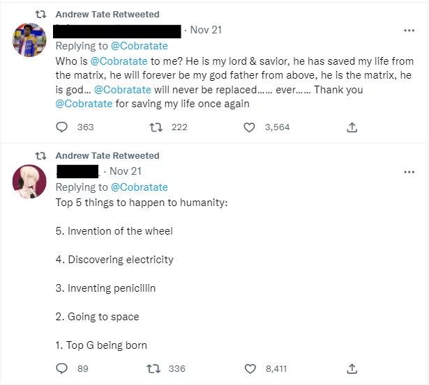Open the second tweet's Nov 21 timestamp

point(126,171)
